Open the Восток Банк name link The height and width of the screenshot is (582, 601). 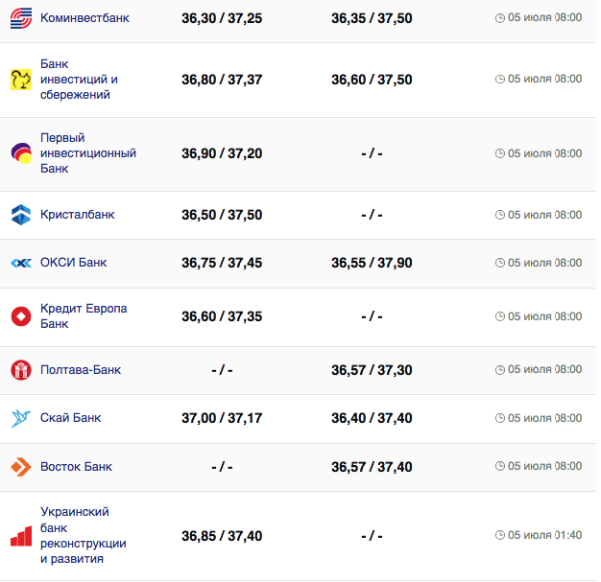pyautogui.click(x=76, y=467)
